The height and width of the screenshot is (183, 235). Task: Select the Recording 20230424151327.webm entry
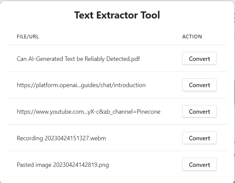(x=61, y=138)
